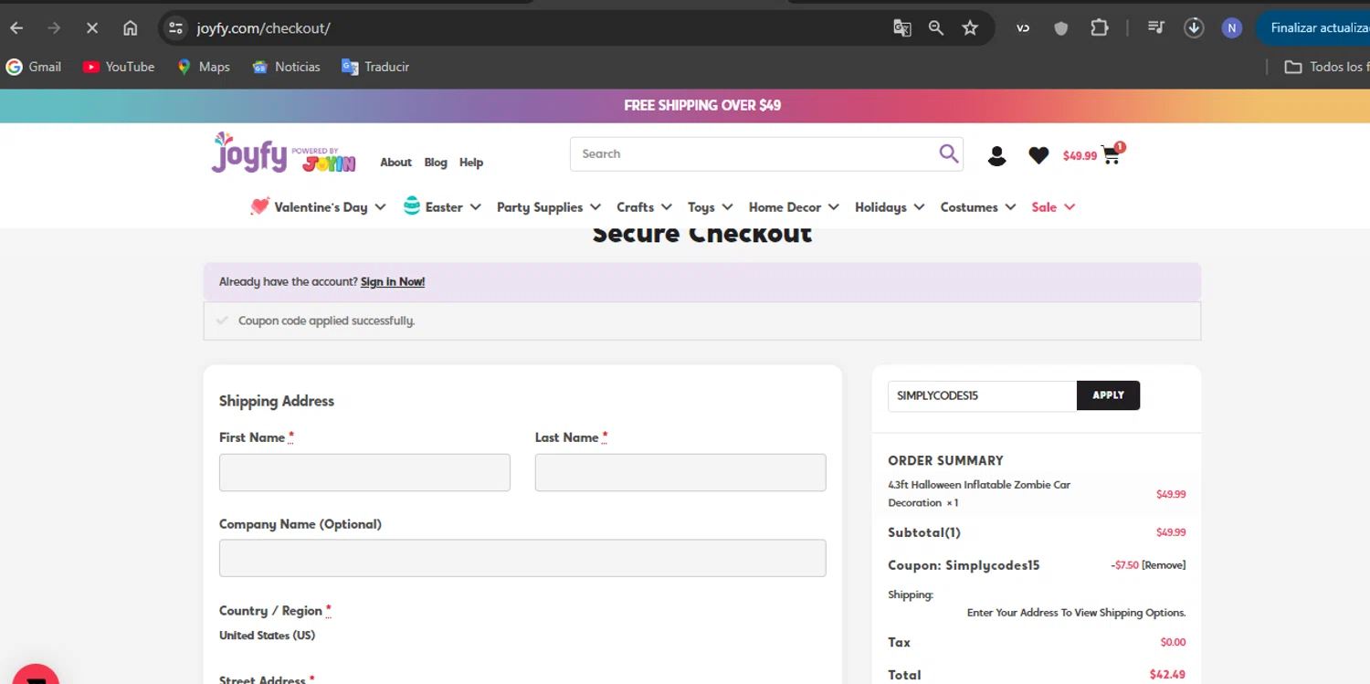1370x684 pixels.
Task: Click the search magnifier icon
Action: (x=949, y=153)
